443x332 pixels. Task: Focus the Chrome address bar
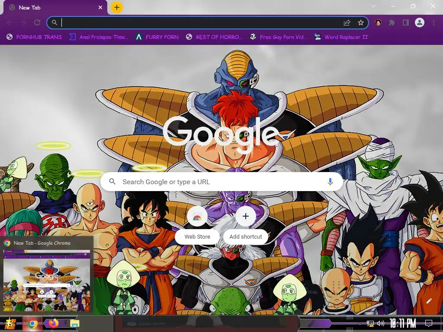point(207,22)
